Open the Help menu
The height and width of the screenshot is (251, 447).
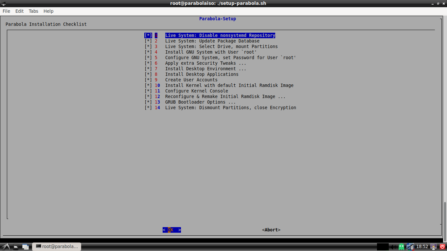(x=48, y=11)
